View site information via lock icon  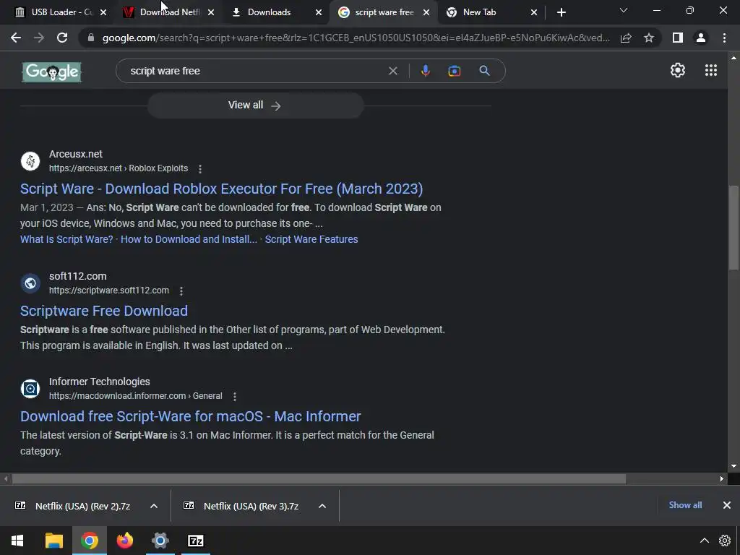[x=90, y=38]
